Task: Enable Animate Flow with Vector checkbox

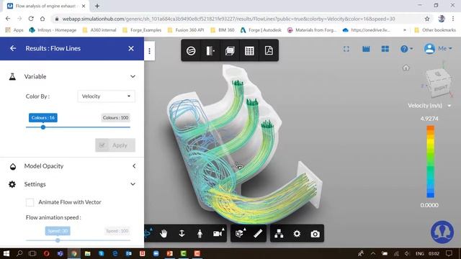Action: (x=30, y=202)
